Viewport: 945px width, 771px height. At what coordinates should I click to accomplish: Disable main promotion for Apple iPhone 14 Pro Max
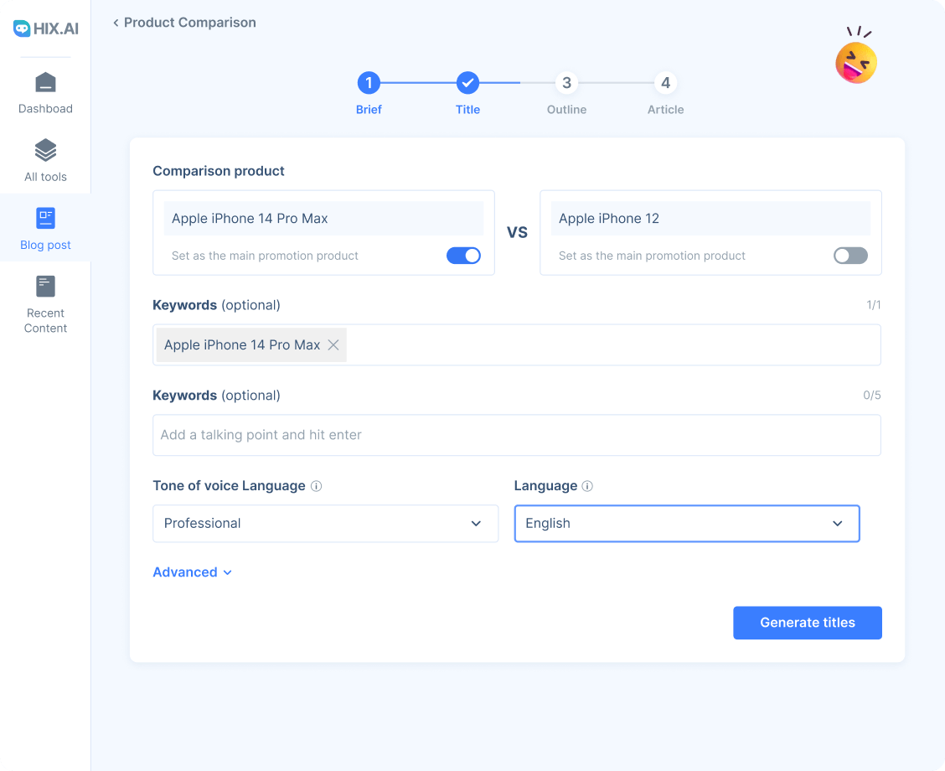463,256
